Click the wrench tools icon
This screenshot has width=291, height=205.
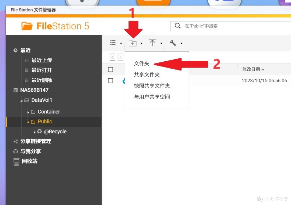click(173, 43)
